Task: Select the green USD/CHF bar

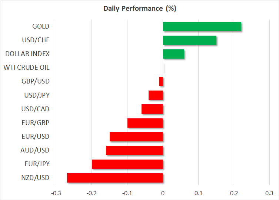Action: tap(189, 40)
